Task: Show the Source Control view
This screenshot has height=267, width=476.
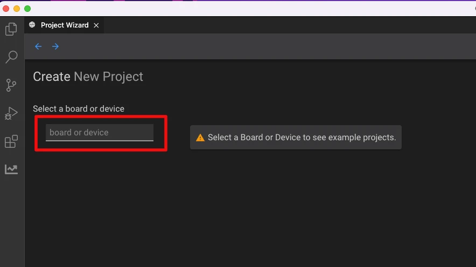Action: [x=11, y=85]
